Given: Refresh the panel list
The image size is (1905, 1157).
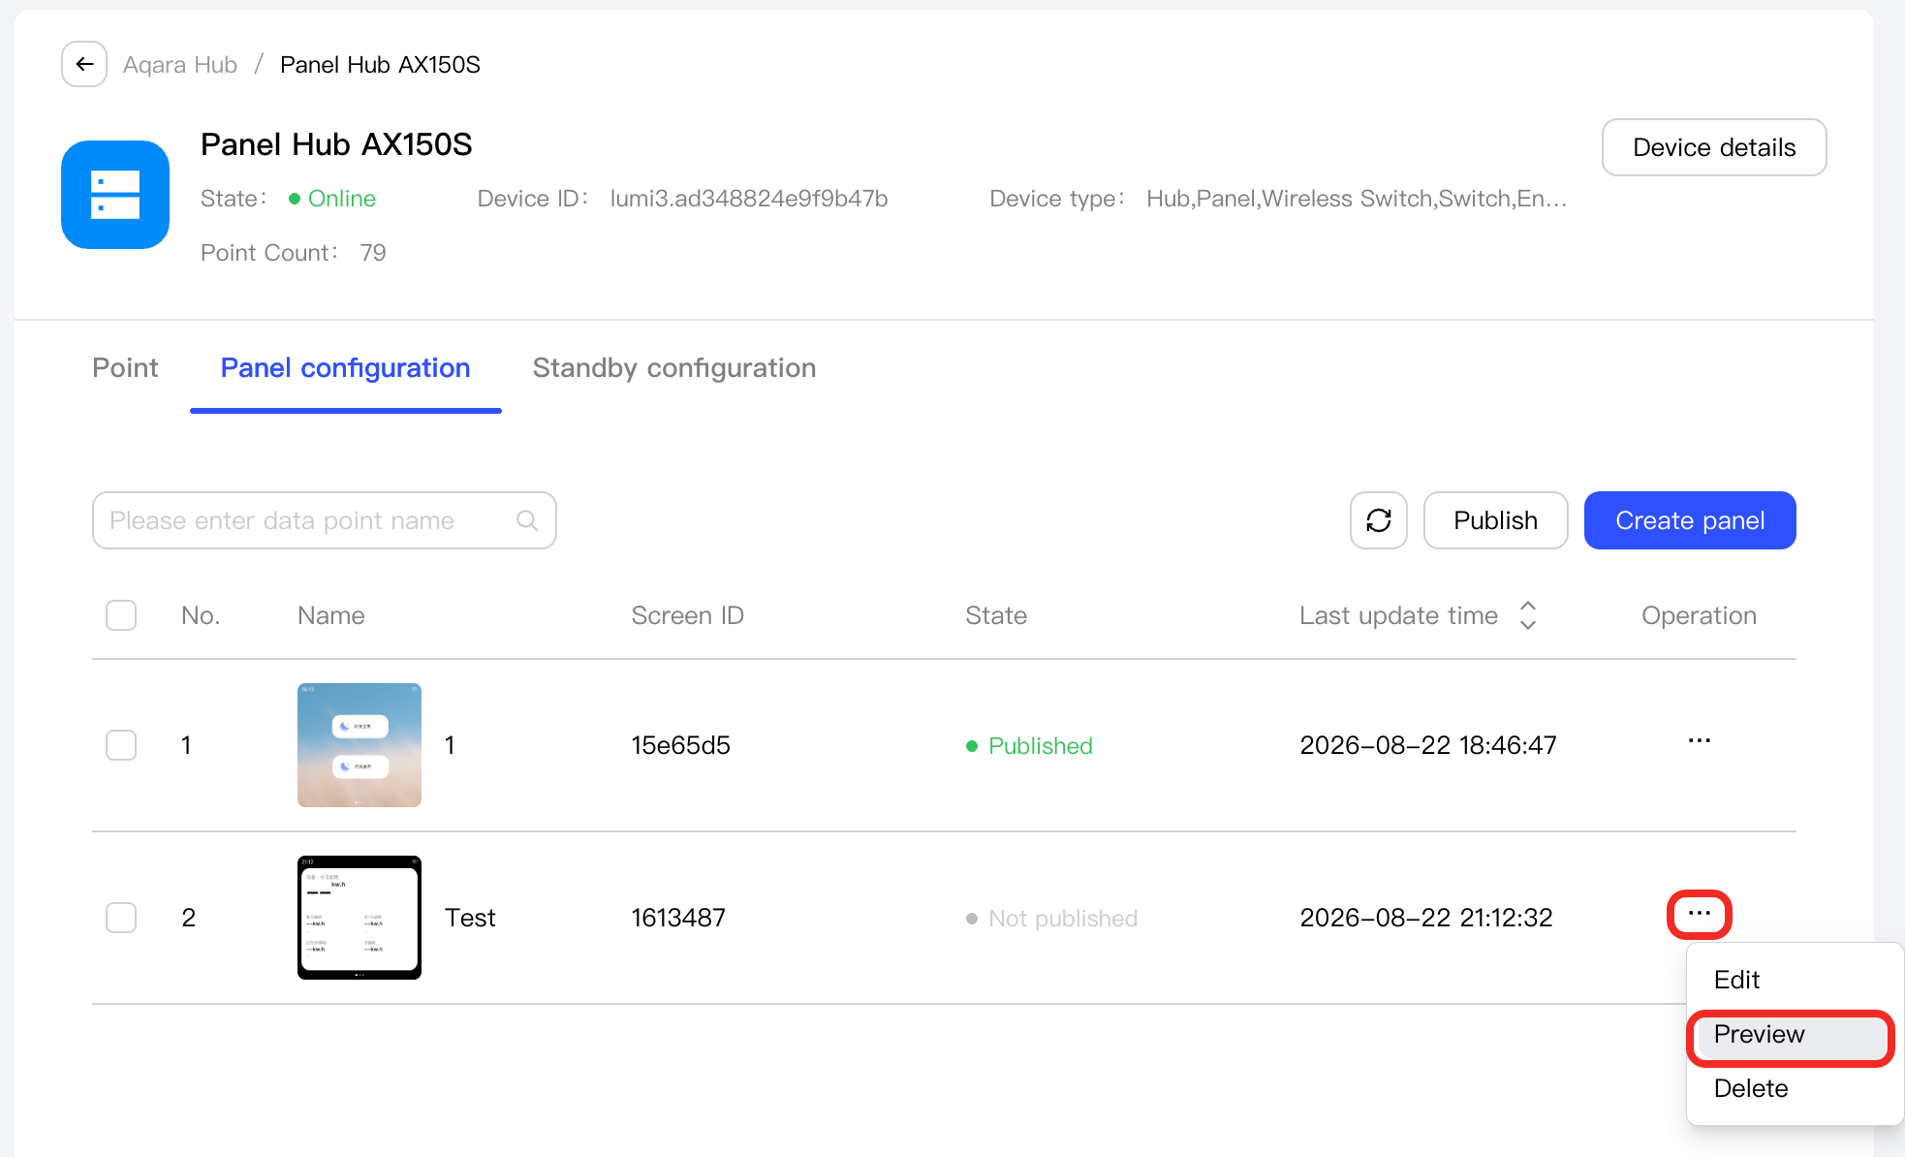Looking at the screenshot, I should (x=1378, y=520).
